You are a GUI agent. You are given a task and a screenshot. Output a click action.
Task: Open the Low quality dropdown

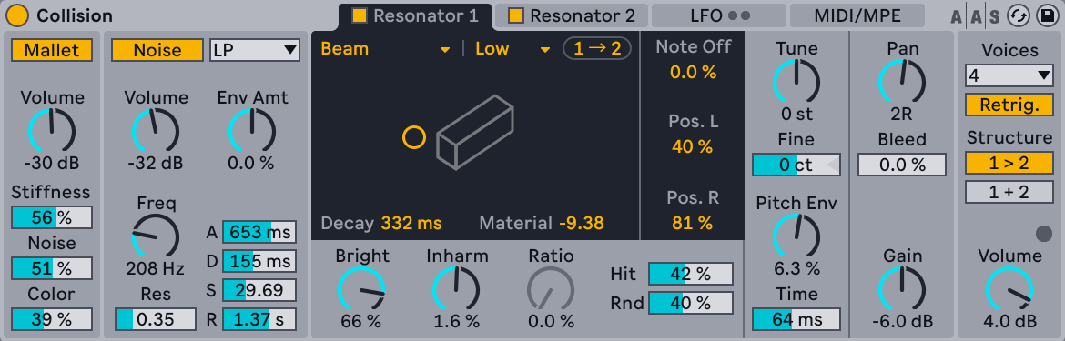click(x=512, y=49)
